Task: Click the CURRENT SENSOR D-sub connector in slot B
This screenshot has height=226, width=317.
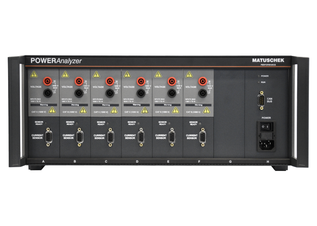Action: [79, 137]
